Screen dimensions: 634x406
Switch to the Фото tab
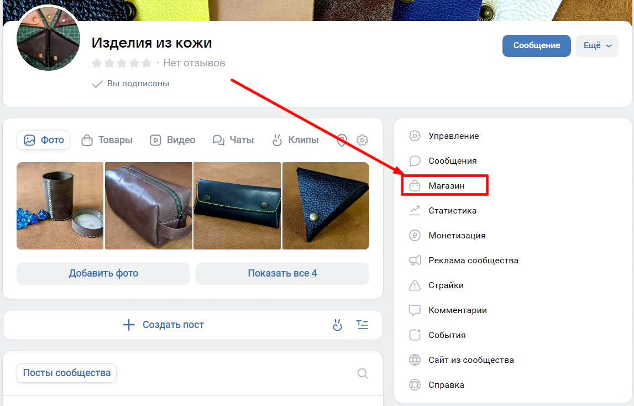tap(44, 140)
